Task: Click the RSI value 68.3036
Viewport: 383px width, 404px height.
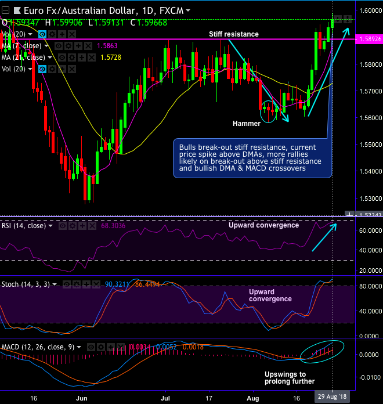Action: [113, 226]
